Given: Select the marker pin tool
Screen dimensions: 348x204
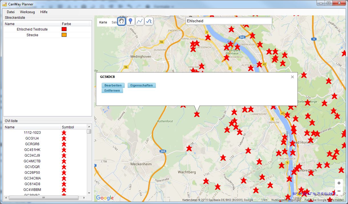Looking at the screenshot, I should (130, 21).
